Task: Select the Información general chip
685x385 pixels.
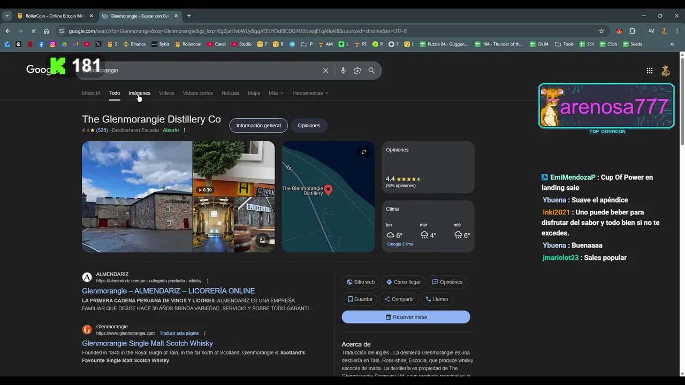Action: click(x=258, y=126)
